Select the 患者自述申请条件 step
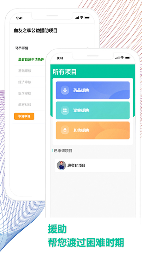The image size is (142, 253). (31, 59)
